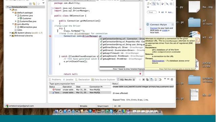Select the Succ... create table row
Screen dimensions: 216x122
pos(80,93)
